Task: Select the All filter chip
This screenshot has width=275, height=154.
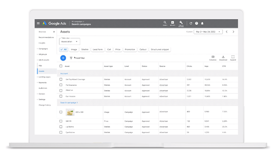Action: point(63,50)
